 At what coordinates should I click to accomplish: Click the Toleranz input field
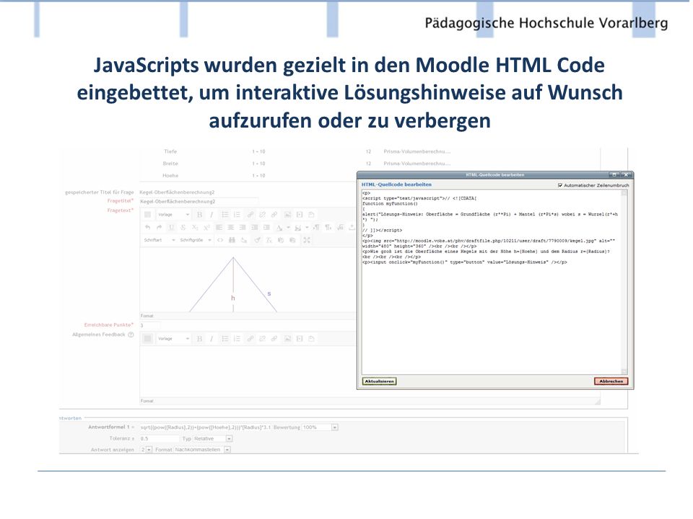tap(160, 439)
